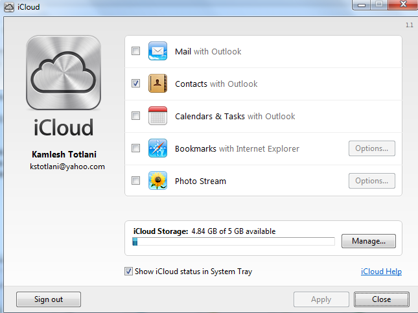Enable Bookmarks with Internet Explorer checkbox
The image size is (418, 313).
pos(135,148)
